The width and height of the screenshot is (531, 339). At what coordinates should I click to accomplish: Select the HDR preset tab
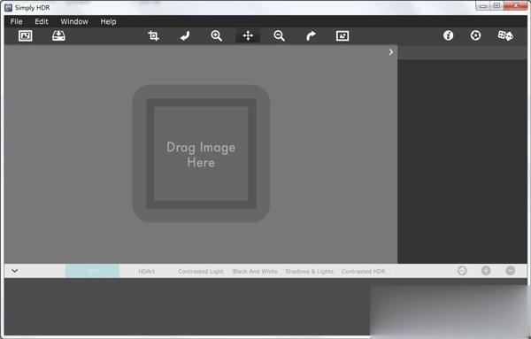(x=92, y=271)
